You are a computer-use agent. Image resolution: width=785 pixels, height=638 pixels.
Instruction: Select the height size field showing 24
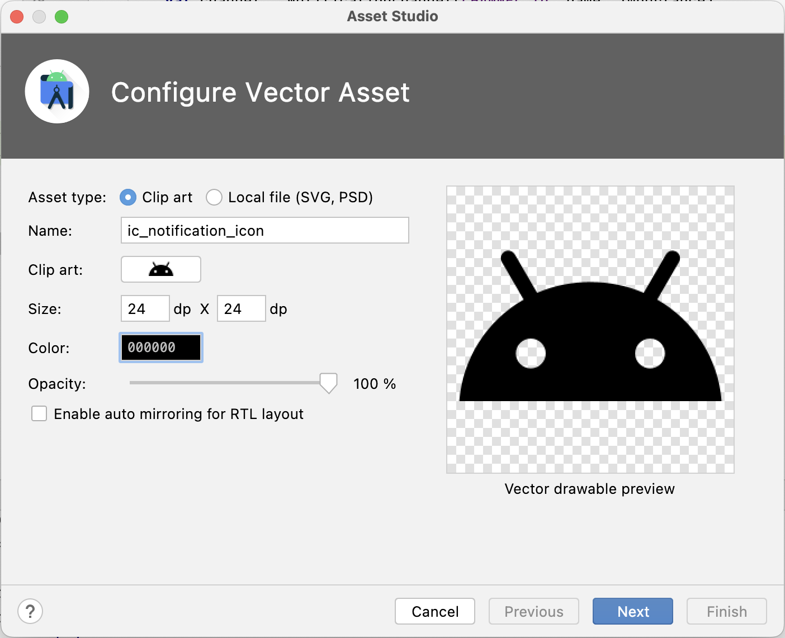tap(241, 308)
